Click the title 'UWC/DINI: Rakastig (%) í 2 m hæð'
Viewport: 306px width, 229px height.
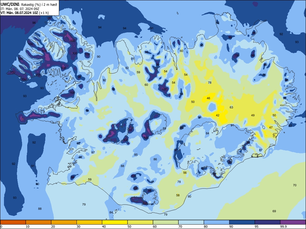pos(29,5)
